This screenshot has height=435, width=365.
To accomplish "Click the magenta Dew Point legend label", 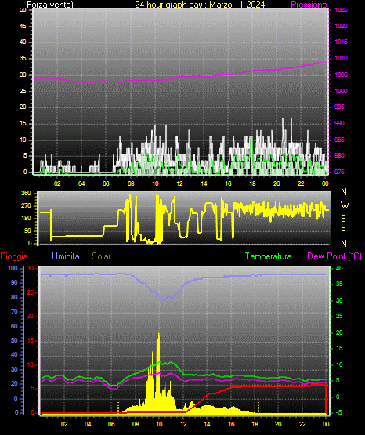I will click(334, 256).
